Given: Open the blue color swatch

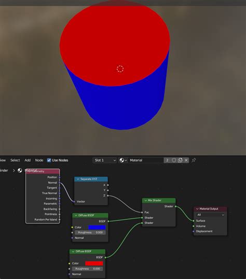Looking at the screenshot, I should point(97,227).
